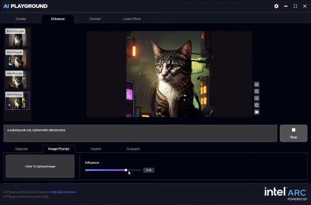Click the Influence slider handle
The height and width of the screenshot is (205, 311).
tap(126, 170)
